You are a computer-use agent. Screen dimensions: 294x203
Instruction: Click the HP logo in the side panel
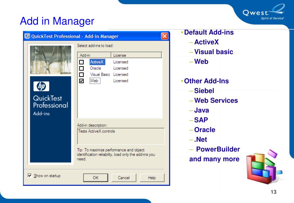pos(41,86)
